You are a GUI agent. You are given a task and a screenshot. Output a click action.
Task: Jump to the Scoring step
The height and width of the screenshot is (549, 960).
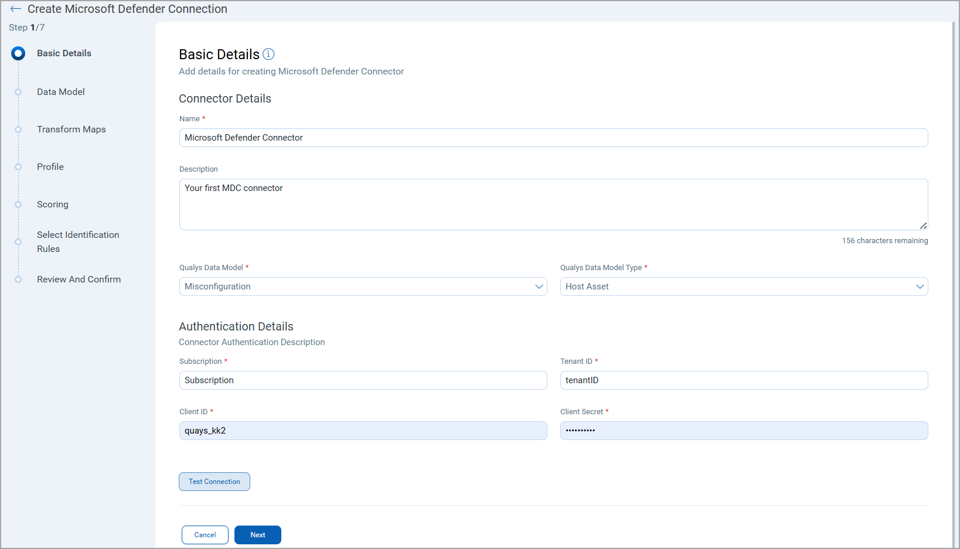click(53, 204)
